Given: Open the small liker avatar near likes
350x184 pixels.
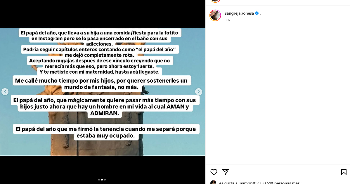Looking at the screenshot, I should pyautogui.click(x=213, y=183).
